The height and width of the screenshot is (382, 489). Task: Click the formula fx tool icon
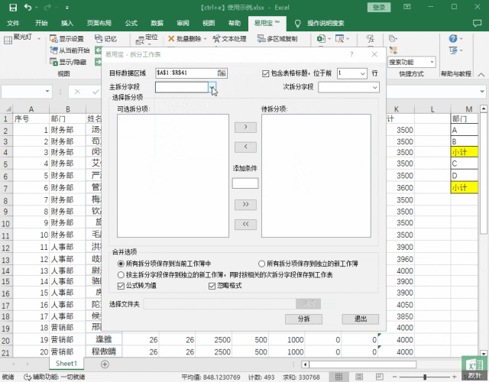click(x=370, y=39)
